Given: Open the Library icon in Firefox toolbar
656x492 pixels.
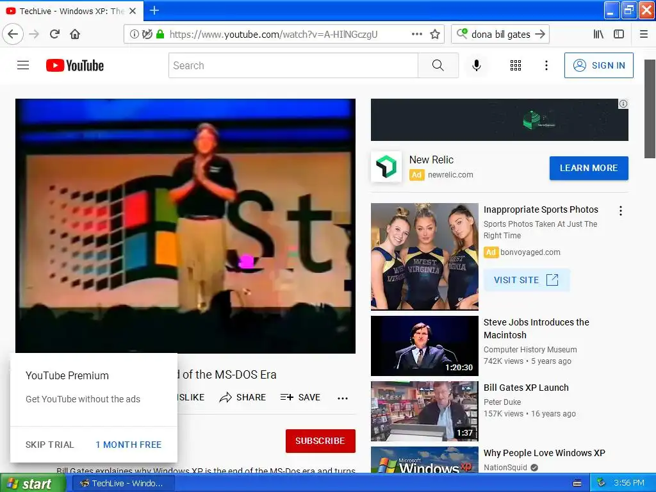Looking at the screenshot, I should click(598, 34).
